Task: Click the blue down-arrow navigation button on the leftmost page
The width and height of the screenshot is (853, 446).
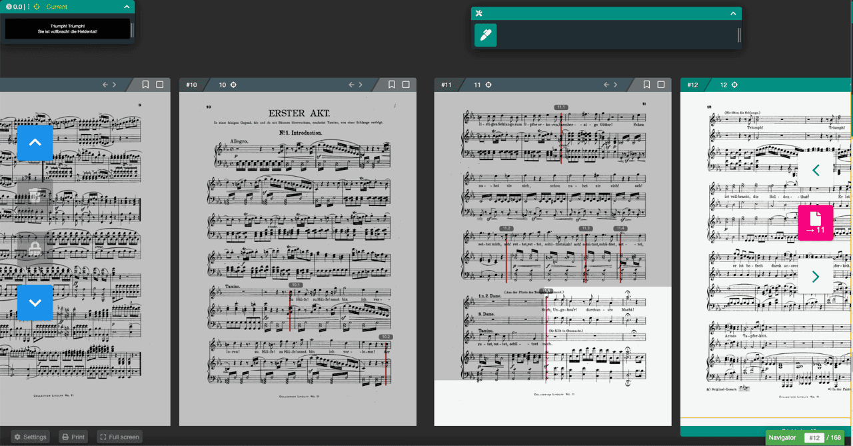Action: tap(35, 302)
